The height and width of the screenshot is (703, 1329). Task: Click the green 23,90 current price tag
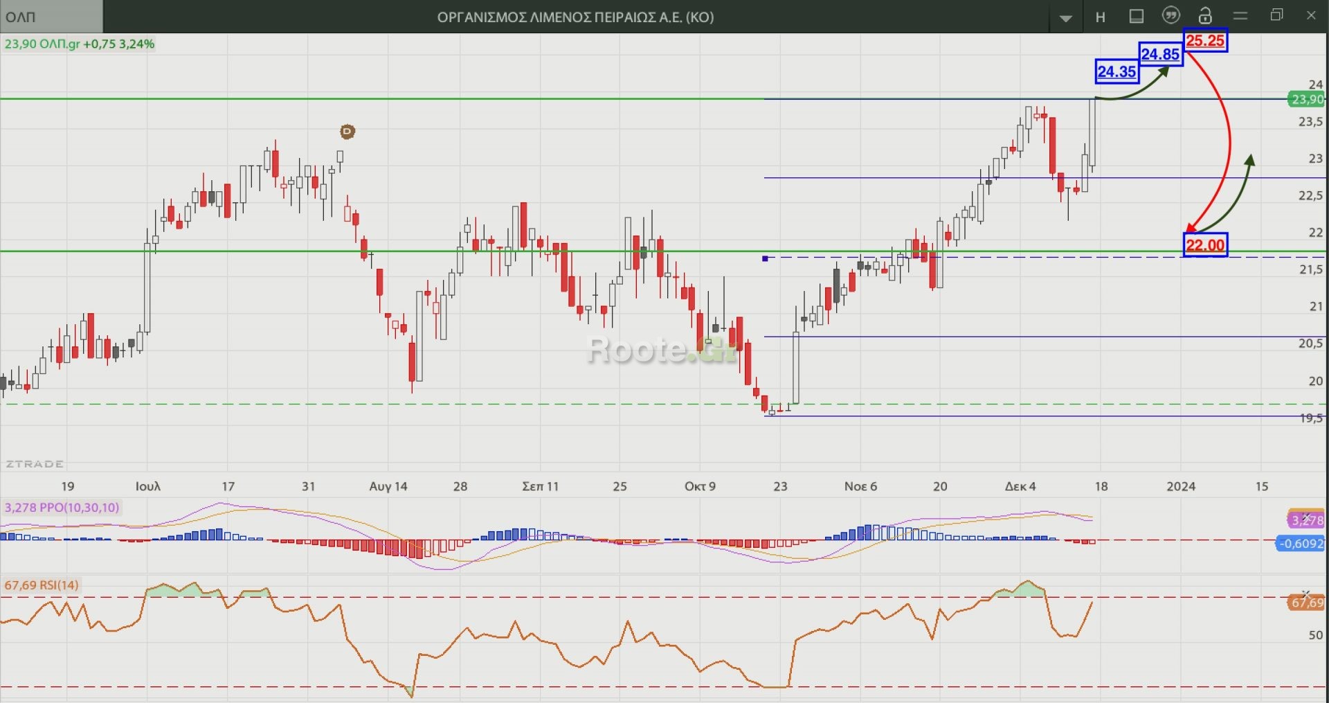click(1307, 99)
